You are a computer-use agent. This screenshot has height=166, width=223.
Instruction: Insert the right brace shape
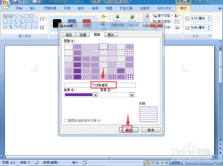pyautogui.click(x=31, y=27)
